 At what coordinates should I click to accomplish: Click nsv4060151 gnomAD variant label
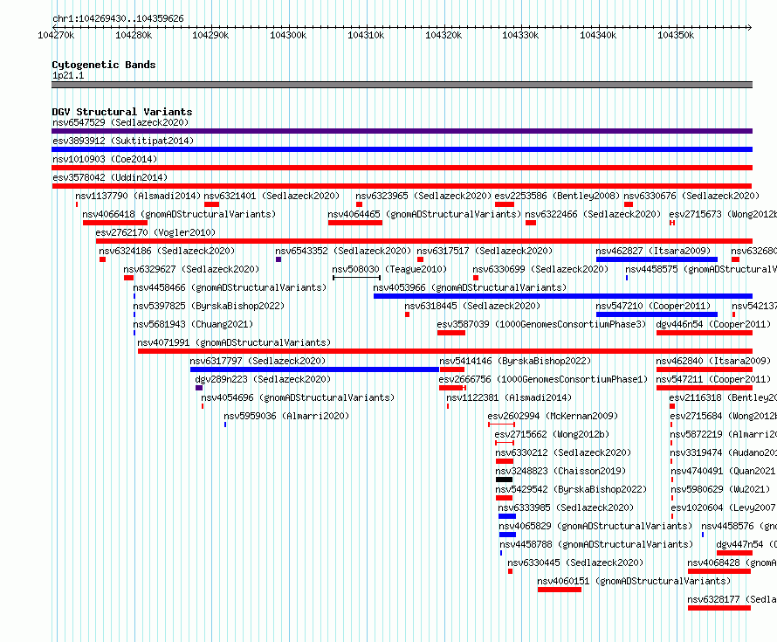(634, 581)
